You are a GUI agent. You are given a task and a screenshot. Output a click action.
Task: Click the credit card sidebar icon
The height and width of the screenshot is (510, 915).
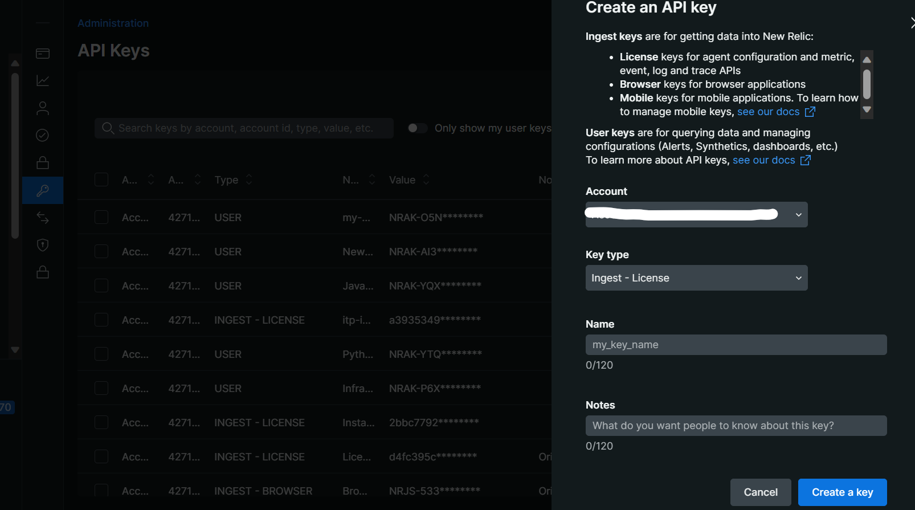[x=43, y=54]
